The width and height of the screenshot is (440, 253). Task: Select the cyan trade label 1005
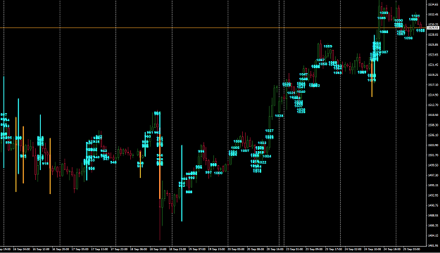pos(235,148)
